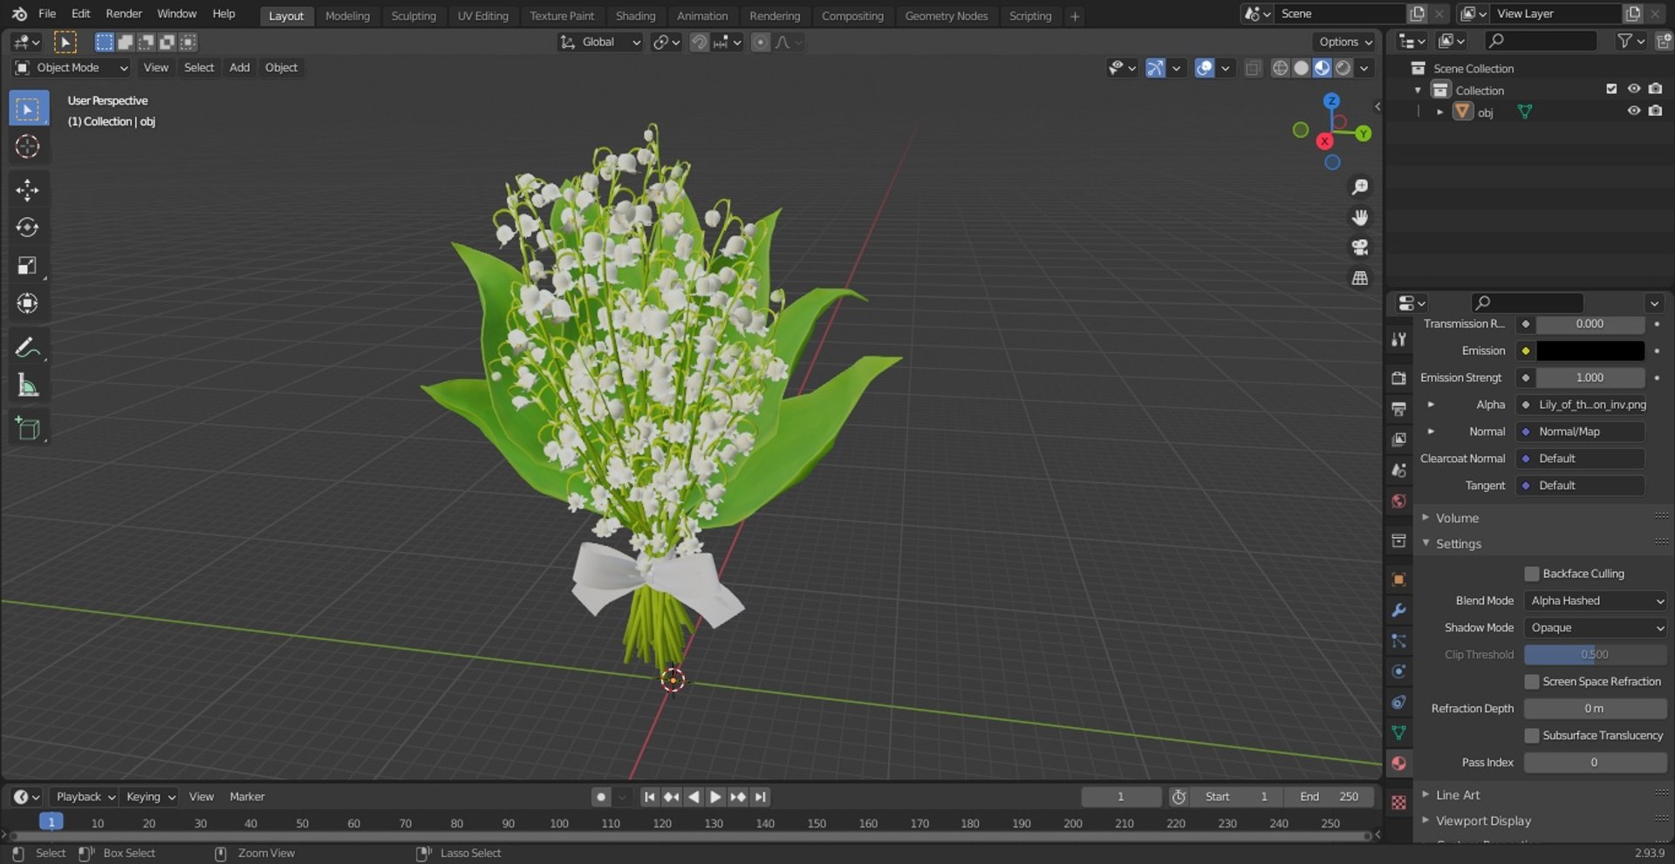The height and width of the screenshot is (864, 1675).
Task: Switch perspective/orthographic grid icon
Action: tap(1359, 278)
